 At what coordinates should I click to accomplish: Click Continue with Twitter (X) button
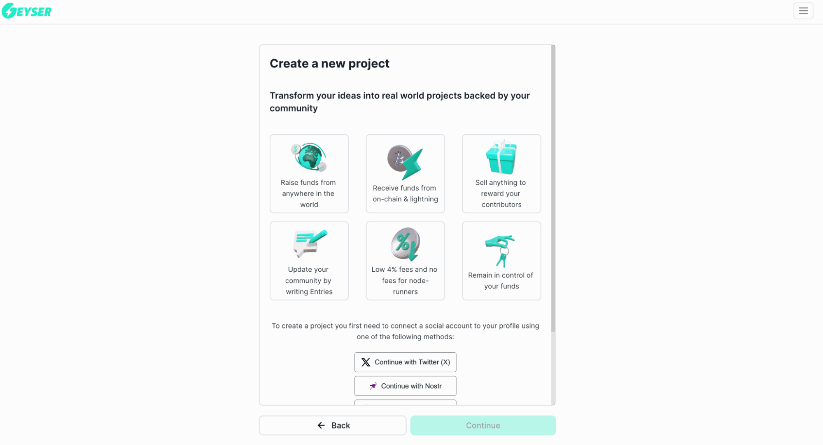coord(406,362)
